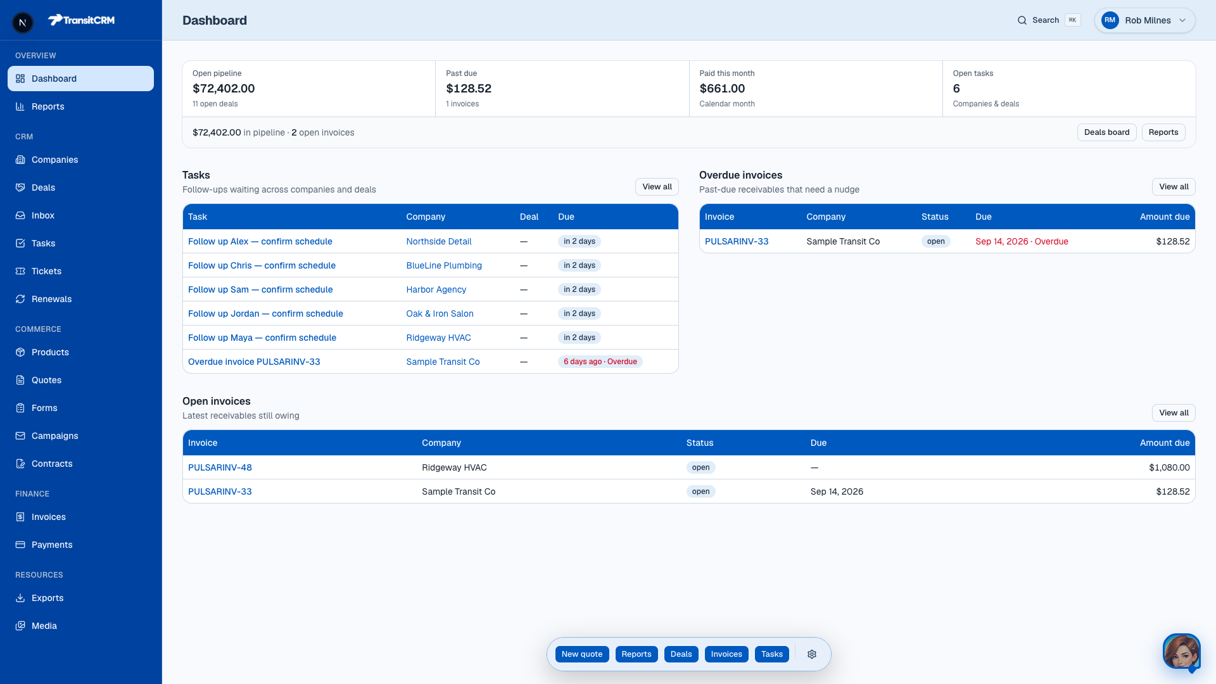Open task Follow up Sam — confirm schedule
The height and width of the screenshot is (684, 1216).
[260, 289]
